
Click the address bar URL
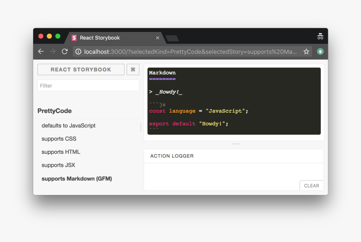tap(190, 52)
